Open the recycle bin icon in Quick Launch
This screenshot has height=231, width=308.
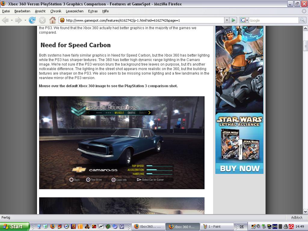[x=46, y=226]
